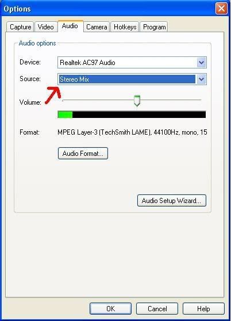Expand the Device dropdown arrow
Screen dimensions: 231x321
click(202, 63)
